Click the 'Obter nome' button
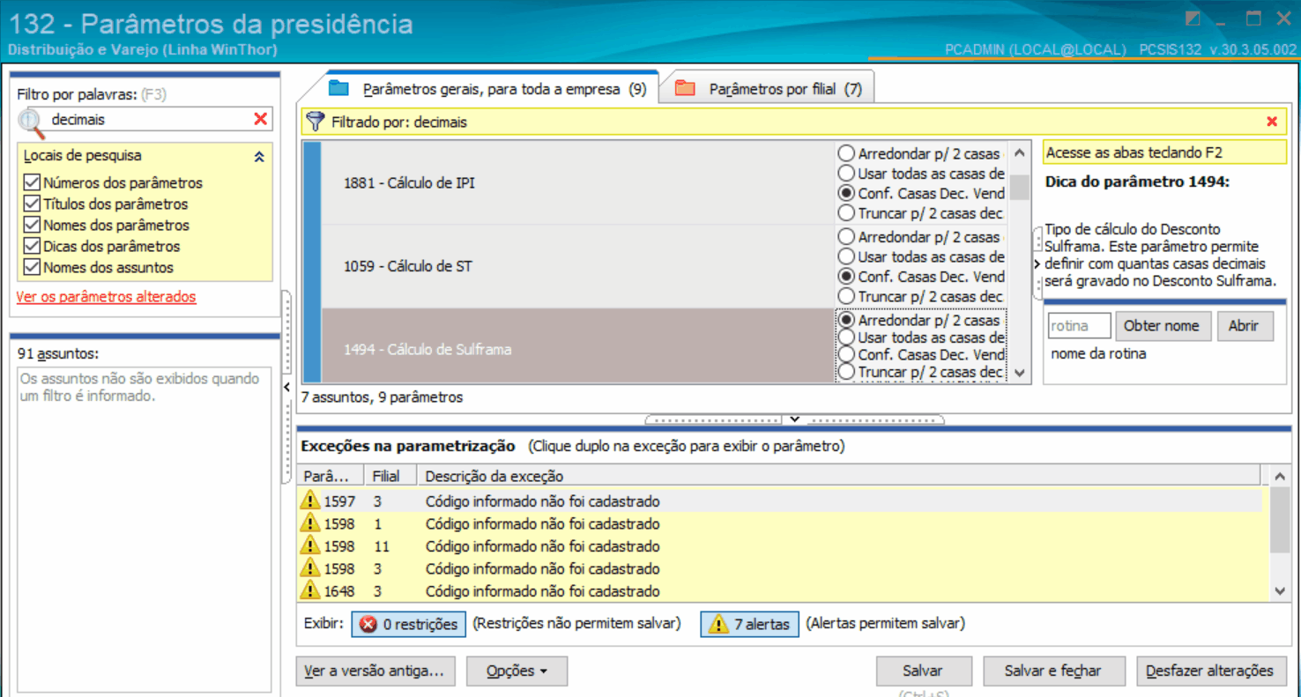 [1163, 326]
